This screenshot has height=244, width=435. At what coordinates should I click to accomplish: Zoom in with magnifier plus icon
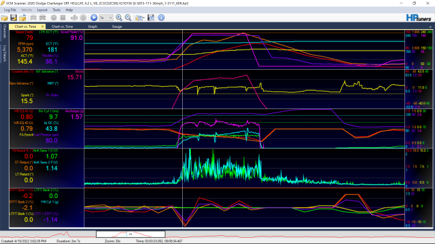click(x=119, y=18)
